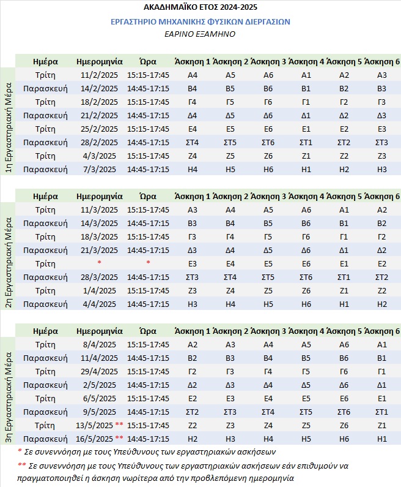Select the vertical label 3η Εργαστηριακή Μέρα
The width and height of the screenshot is (401, 487).
(9, 397)
